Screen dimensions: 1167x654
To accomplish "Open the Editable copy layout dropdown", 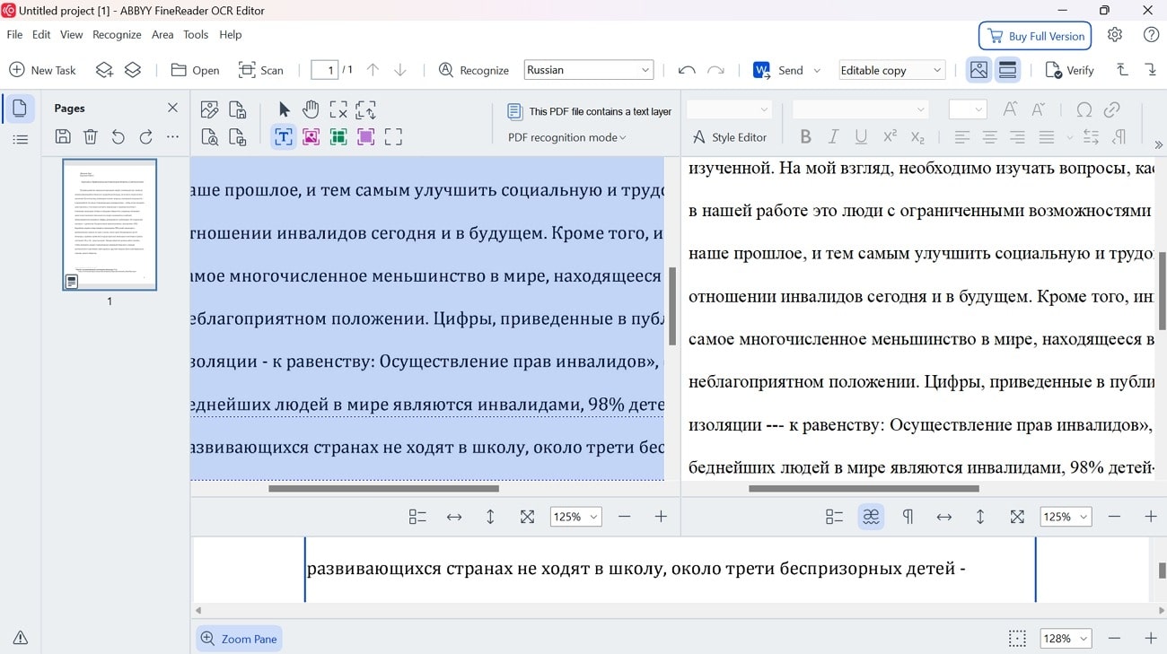I will tap(892, 70).
